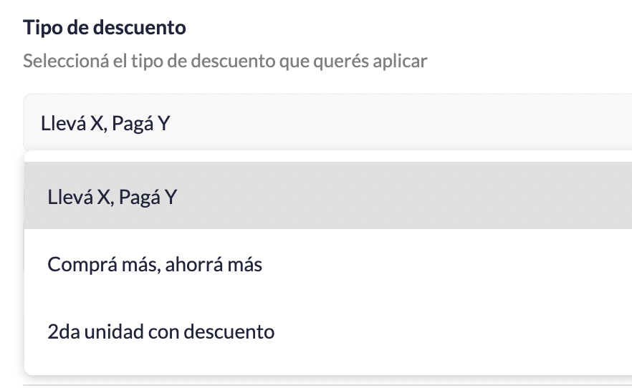Choose "2da unidad con descuento" option
632x388 pixels.
click(x=161, y=332)
